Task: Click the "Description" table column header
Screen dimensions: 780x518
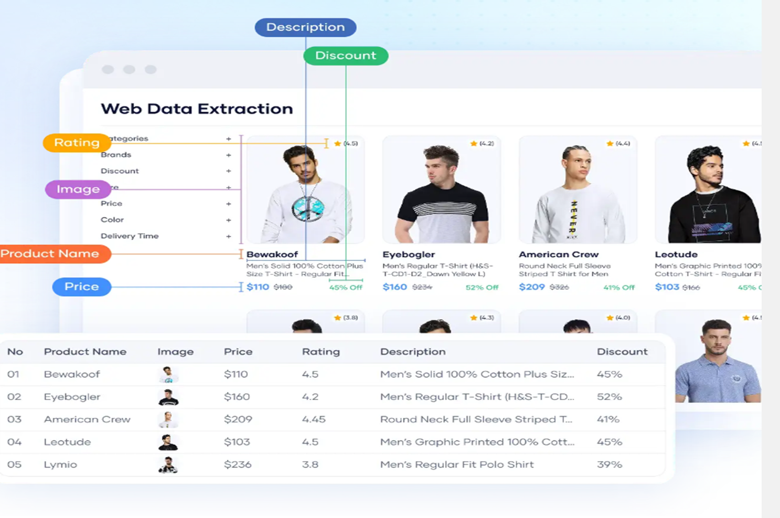Action: (x=413, y=352)
